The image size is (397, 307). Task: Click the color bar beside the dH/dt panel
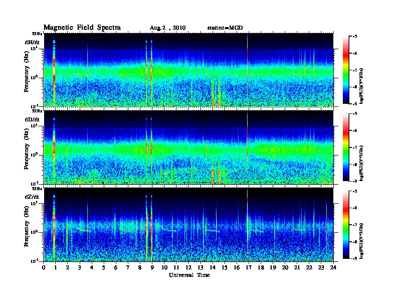(346, 70)
